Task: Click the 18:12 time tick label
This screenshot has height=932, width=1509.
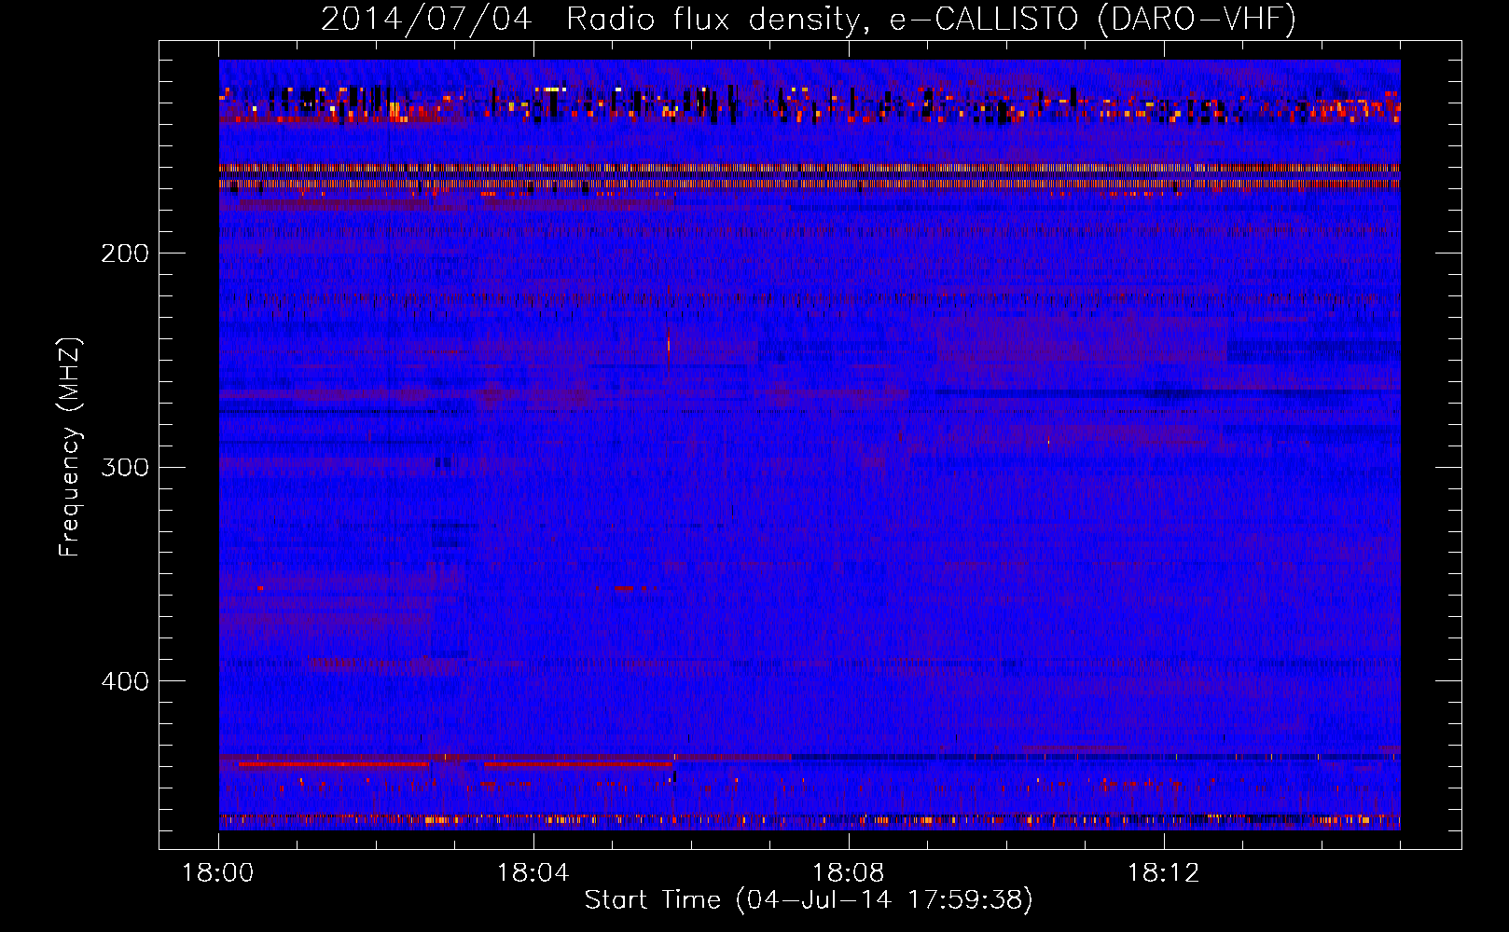Action: (1164, 873)
